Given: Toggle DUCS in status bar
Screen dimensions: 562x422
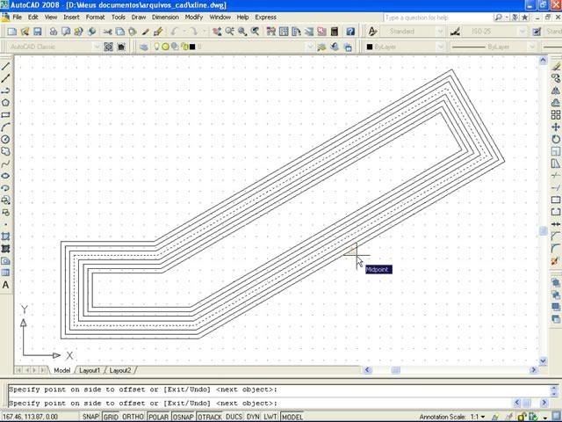Looking at the screenshot, I should pos(234,417).
